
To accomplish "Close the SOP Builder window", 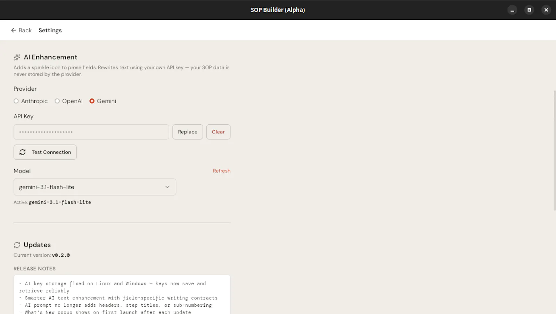I will pos(546,10).
